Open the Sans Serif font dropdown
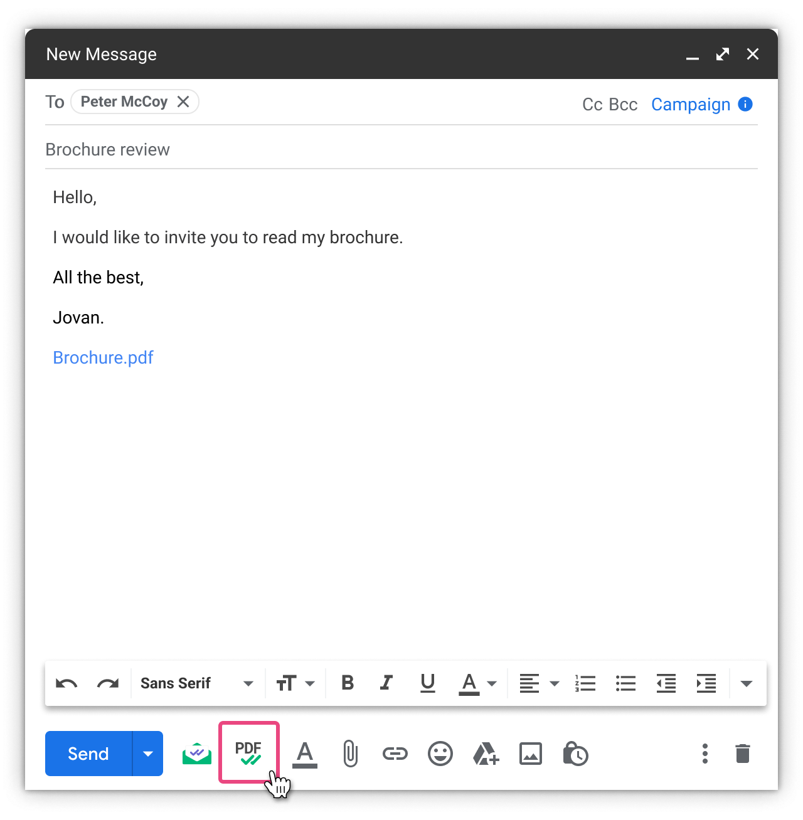 point(196,683)
